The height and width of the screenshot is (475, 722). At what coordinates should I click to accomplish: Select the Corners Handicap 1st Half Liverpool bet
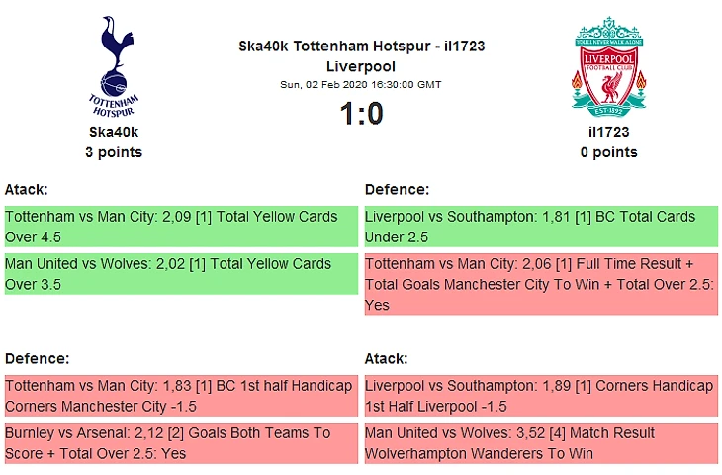541,396
